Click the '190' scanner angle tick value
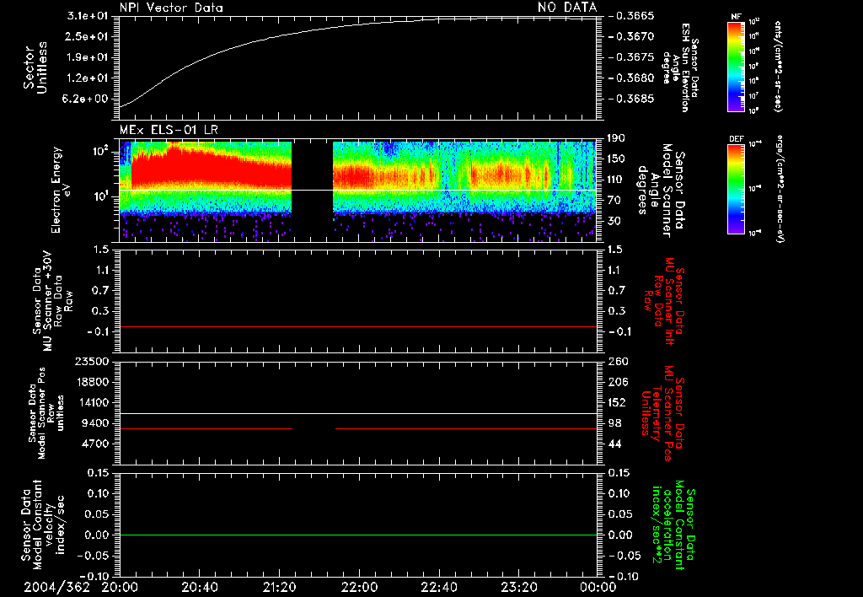863x597 pixels. [616, 138]
